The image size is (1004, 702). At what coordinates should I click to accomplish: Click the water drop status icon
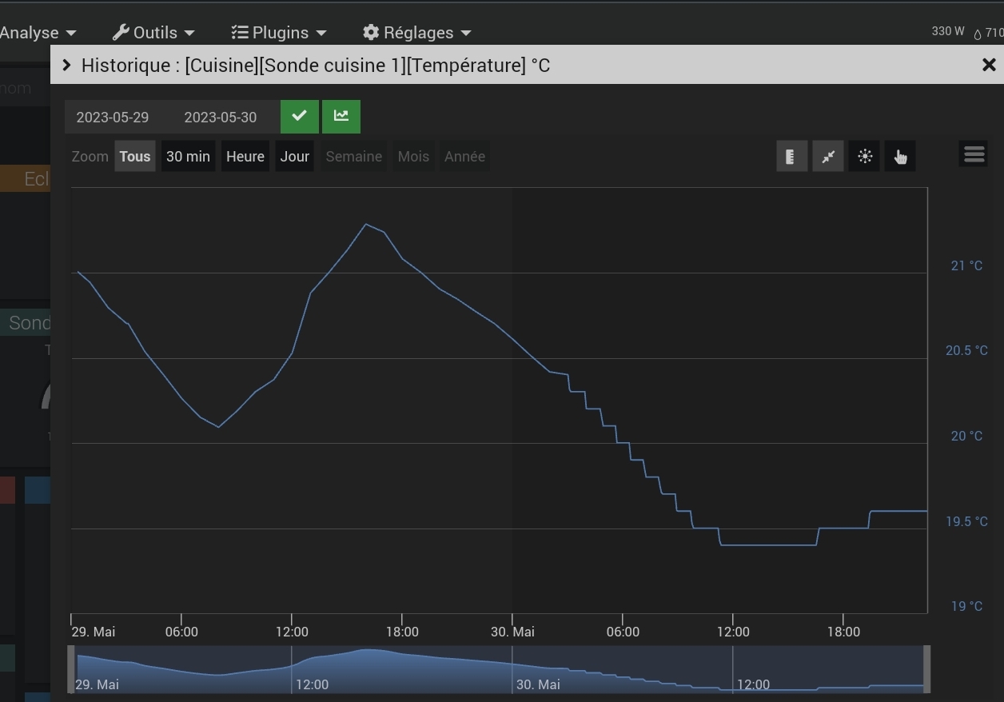(978, 34)
